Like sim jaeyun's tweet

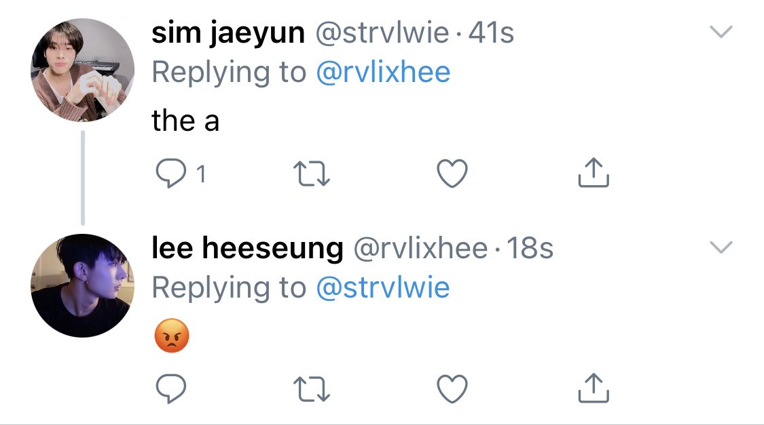pos(452,174)
